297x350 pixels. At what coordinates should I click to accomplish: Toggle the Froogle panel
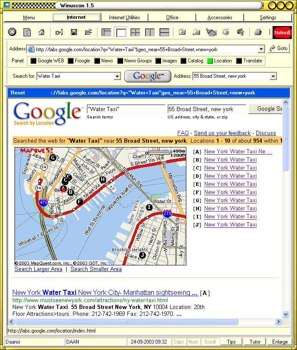79,61
